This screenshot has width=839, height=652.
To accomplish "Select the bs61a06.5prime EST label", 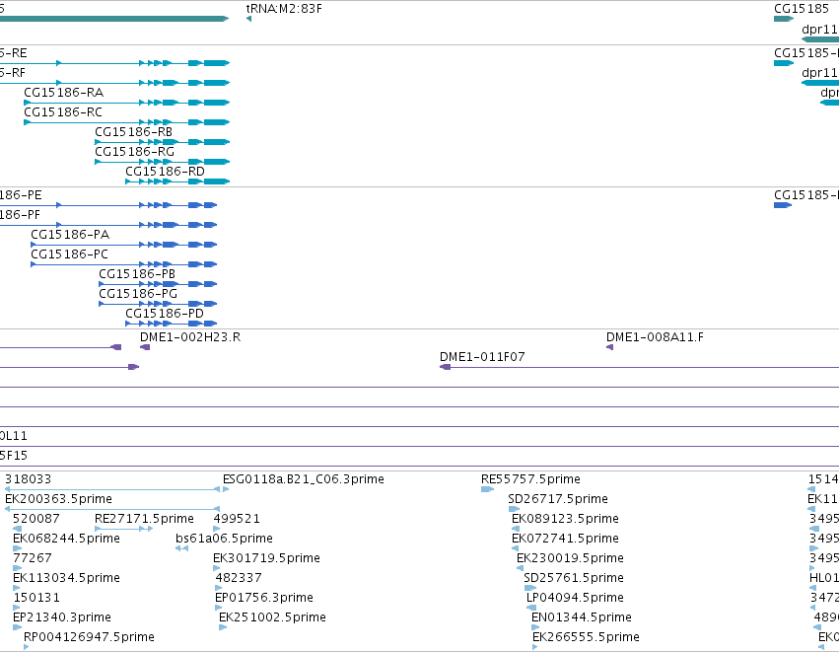I will [x=224, y=539].
